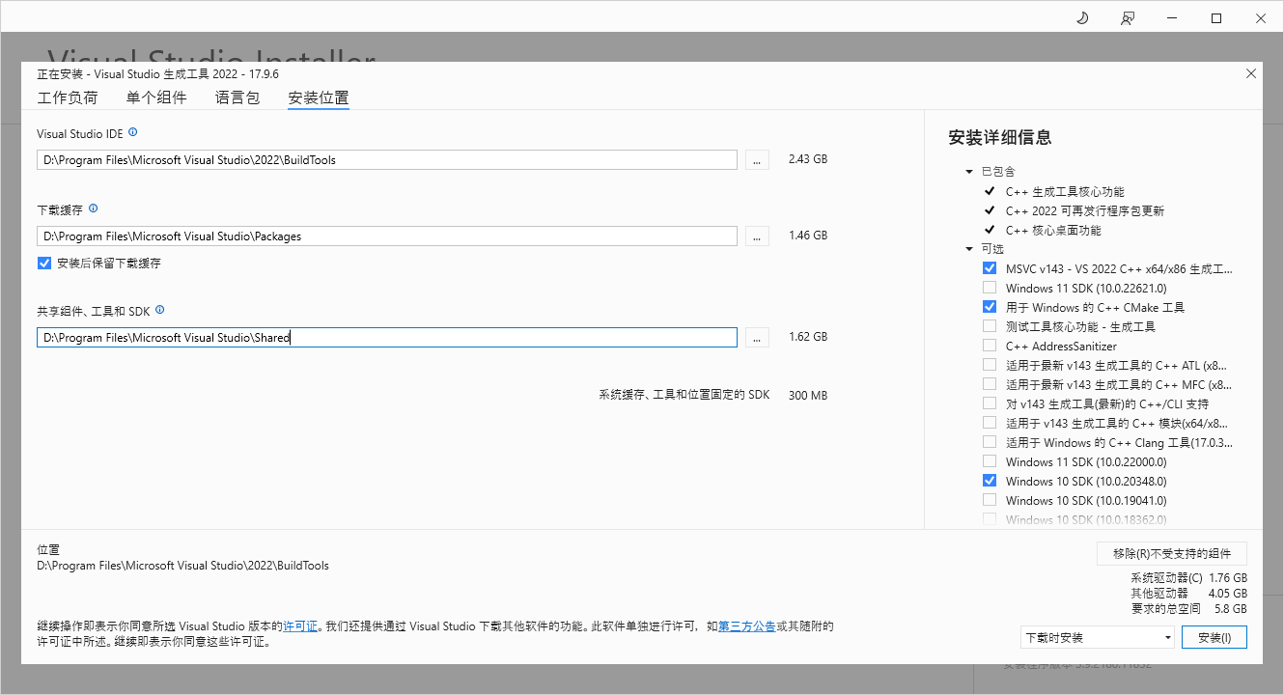Switch to the 单个组件 tab
Image resolution: width=1284 pixels, height=695 pixels.
pos(157,97)
